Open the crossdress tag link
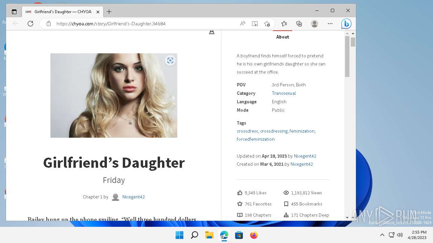This screenshot has width=433, height=243. click(248, 131)
